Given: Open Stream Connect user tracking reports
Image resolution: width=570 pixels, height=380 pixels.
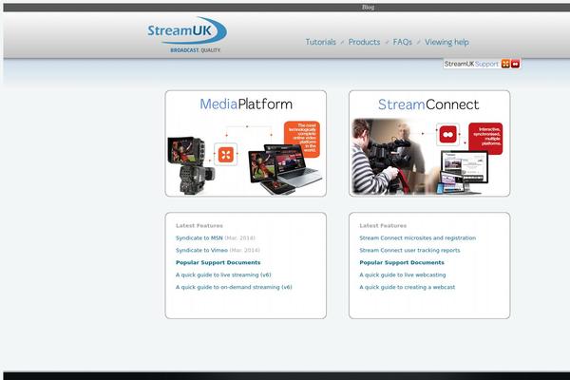Looking at the screenshot, I should [x=409, y=250].
